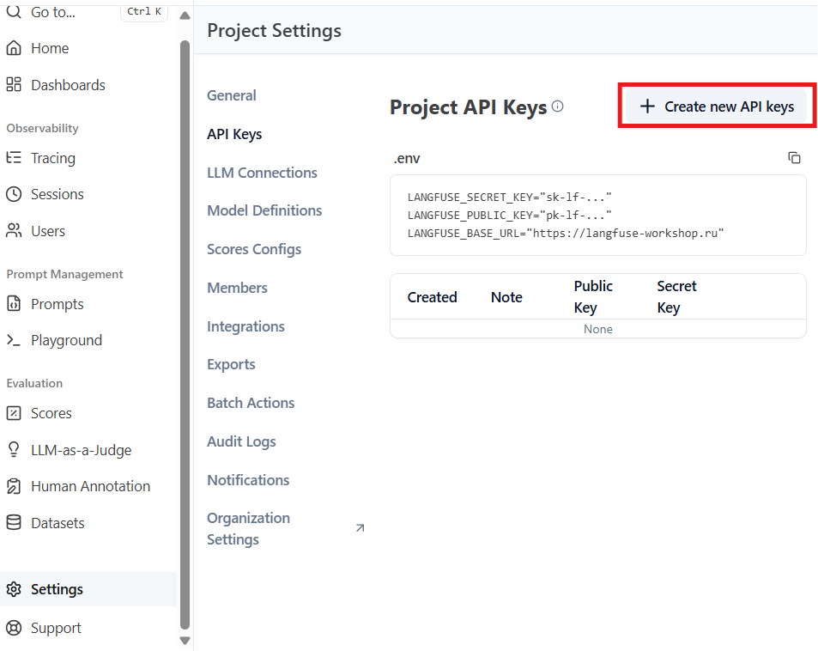Click the Dashboards grid icon
Viewport: 818px width, 651px height.
[x=14, y=84]
